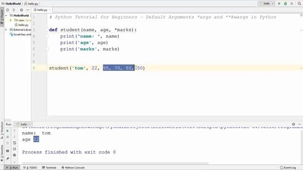
Task: Close the hello.py editor tab
Action: [x=50, y=10]
